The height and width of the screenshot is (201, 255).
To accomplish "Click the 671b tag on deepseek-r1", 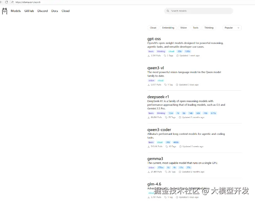I will [x=213, y=113].
